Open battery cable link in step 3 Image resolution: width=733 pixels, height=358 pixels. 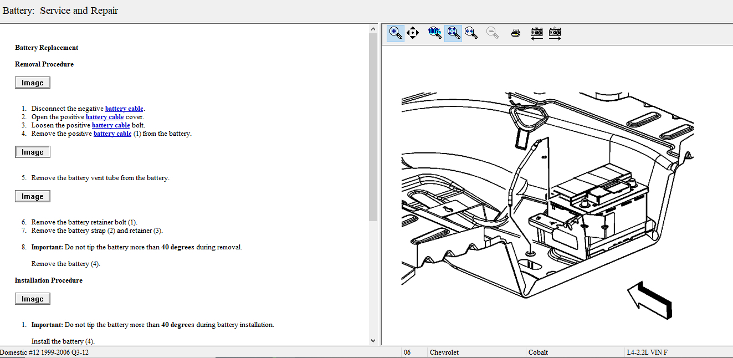[111, 125]
